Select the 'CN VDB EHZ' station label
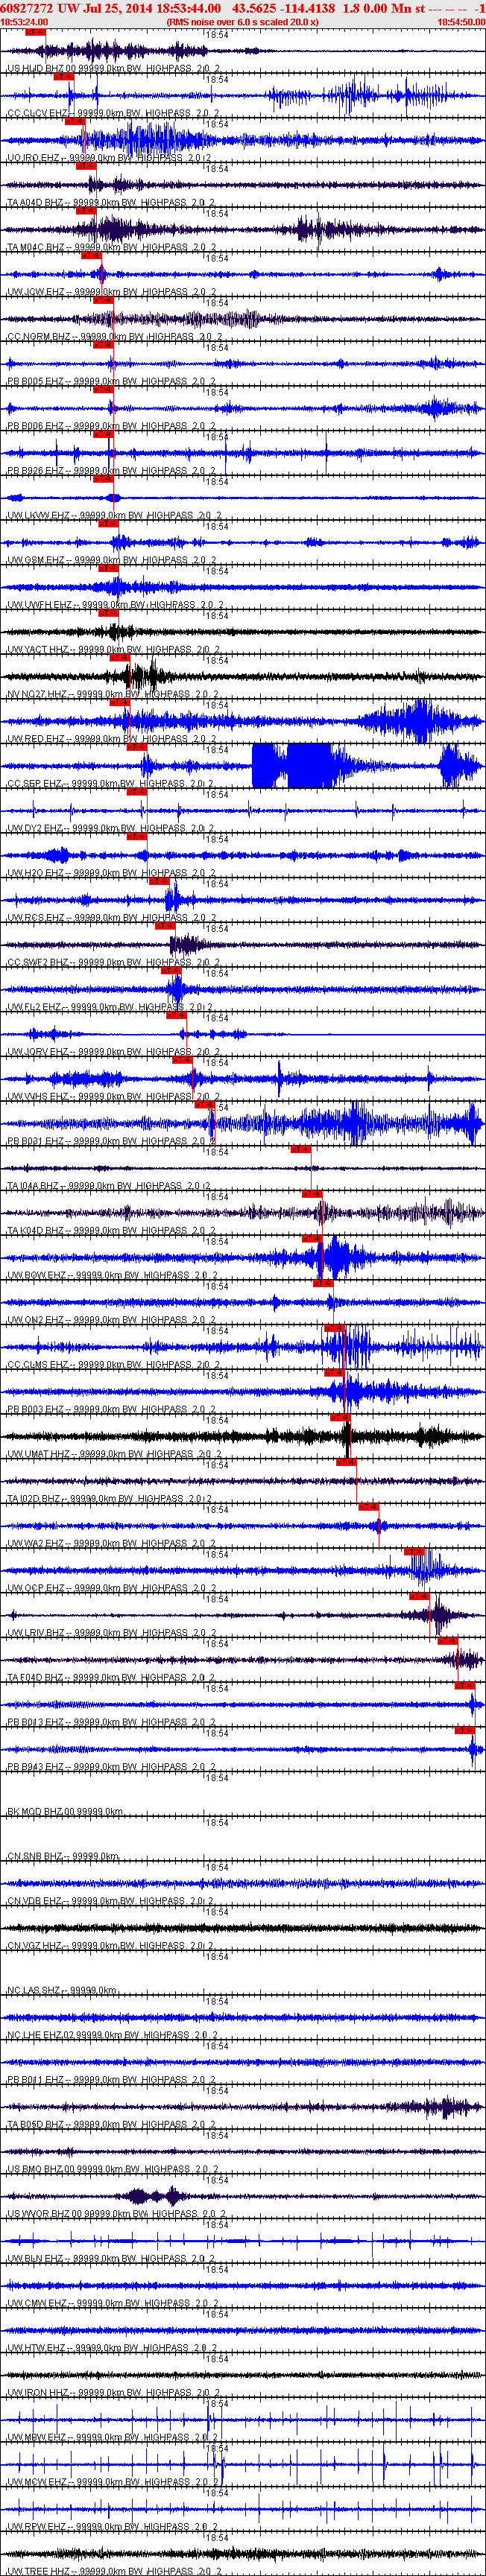Image resolution: width=486 pixels, height=2576 pixels. click(x=36, y=1901)
